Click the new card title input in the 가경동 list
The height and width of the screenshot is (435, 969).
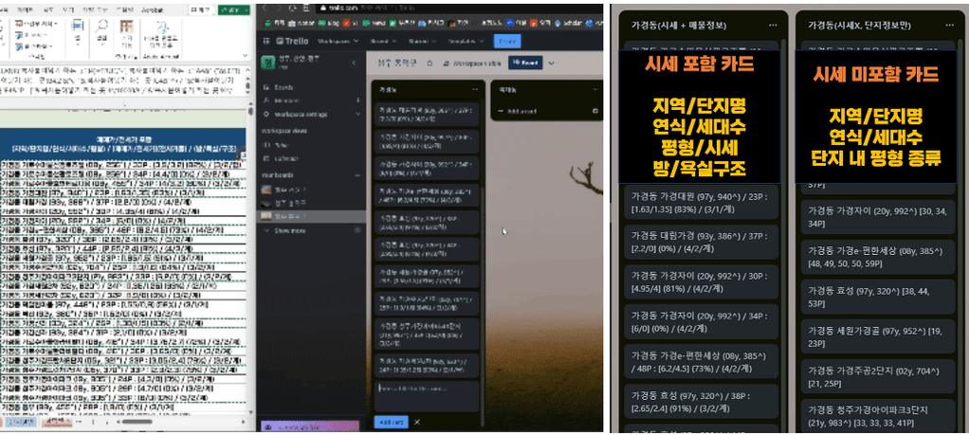pyautogui.click(x=427, y=396)
